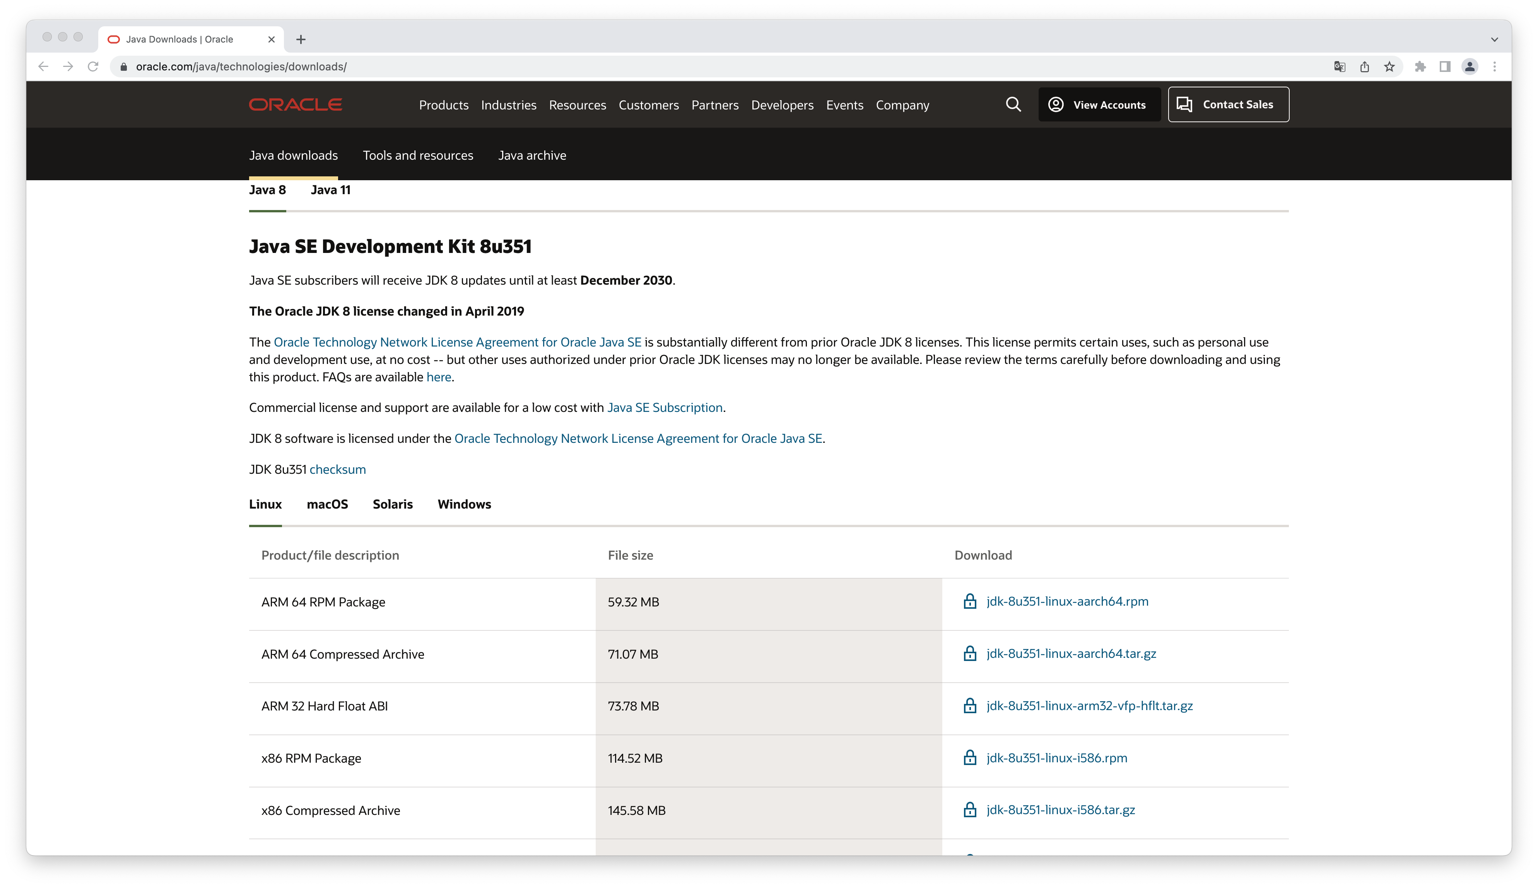This screenshot has height=888, width=1538.
Task: Click 'x86 Compressed Archive' description cell
Action: click(x=422, y=813)
